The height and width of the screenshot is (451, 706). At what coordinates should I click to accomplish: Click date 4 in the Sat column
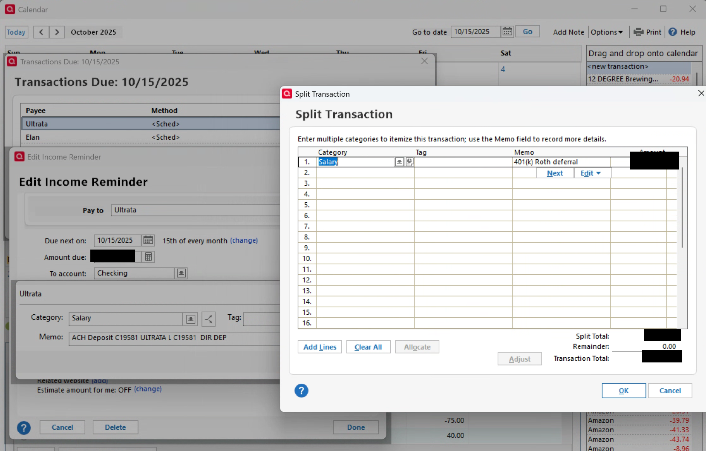click(503, 69)
